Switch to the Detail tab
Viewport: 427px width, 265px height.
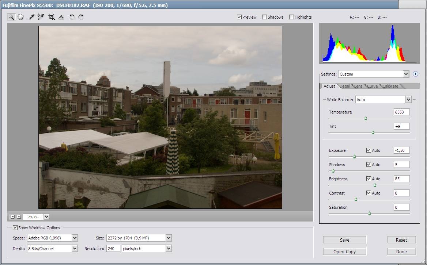(344, 86)
